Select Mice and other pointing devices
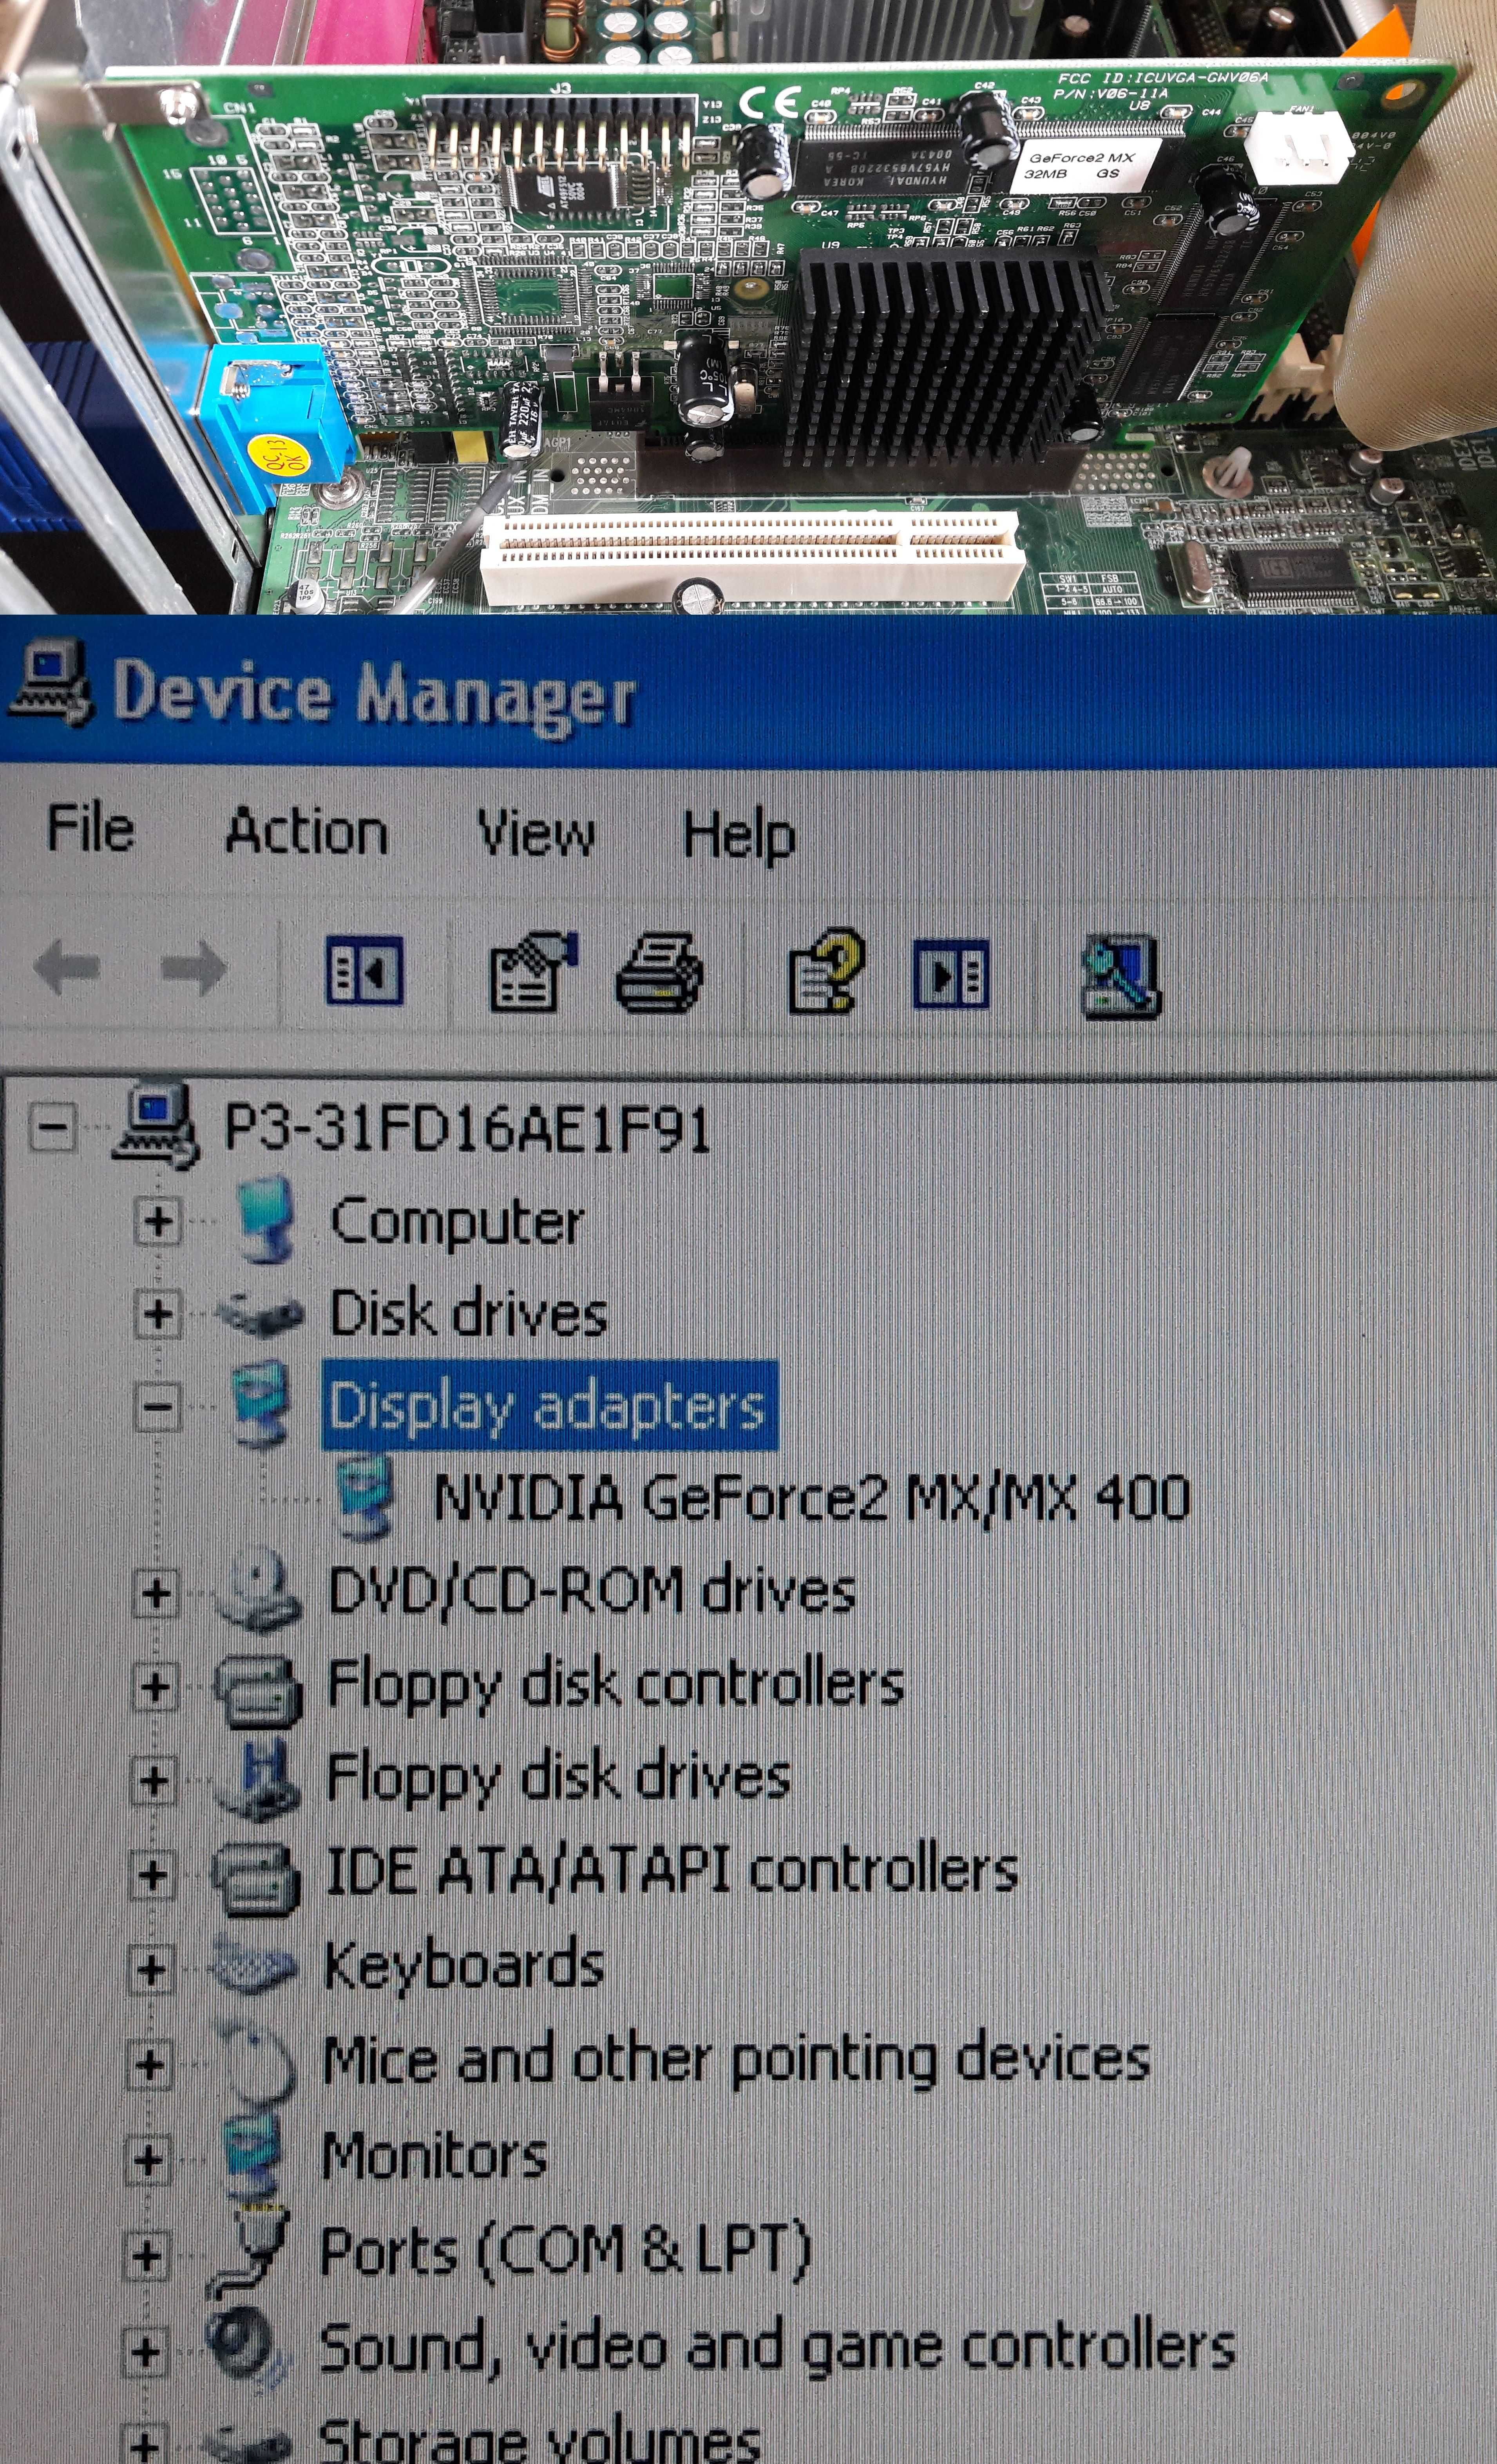Viewport: 1497px width, 2464px height. point(737,2060)
